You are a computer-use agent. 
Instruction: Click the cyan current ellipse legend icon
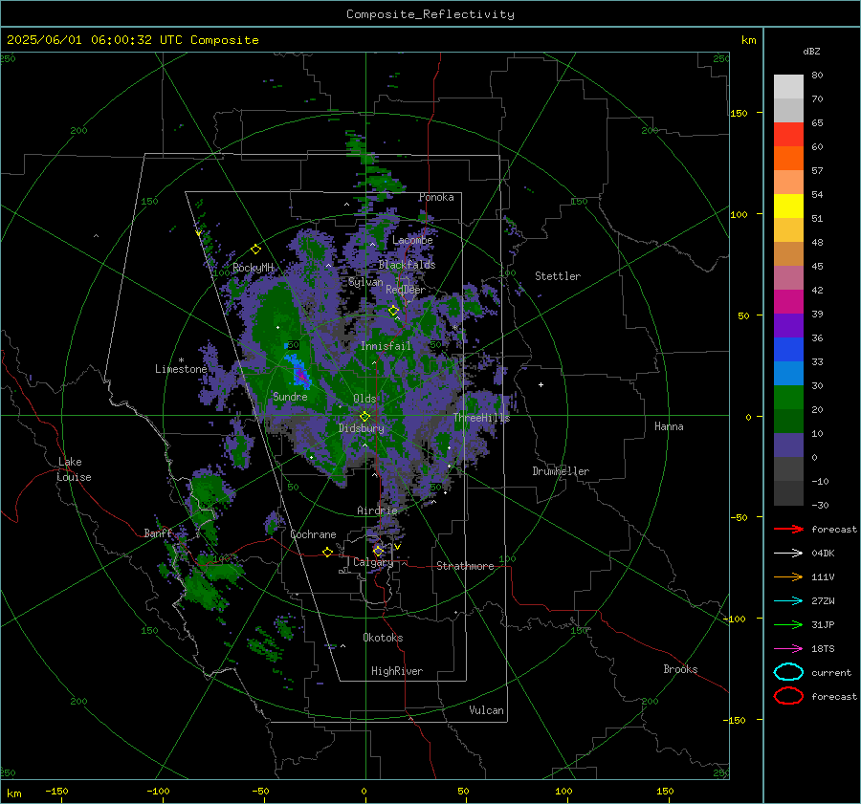pos(788,672)
